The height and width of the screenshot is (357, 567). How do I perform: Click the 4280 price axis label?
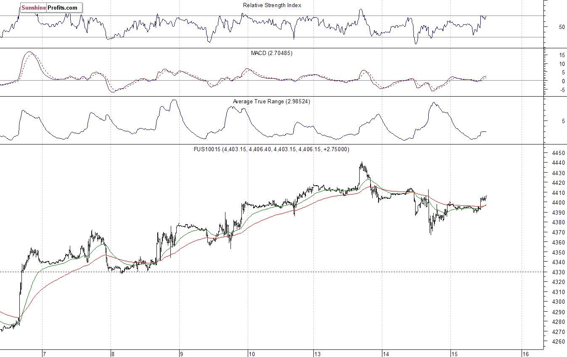pos(559,322)
